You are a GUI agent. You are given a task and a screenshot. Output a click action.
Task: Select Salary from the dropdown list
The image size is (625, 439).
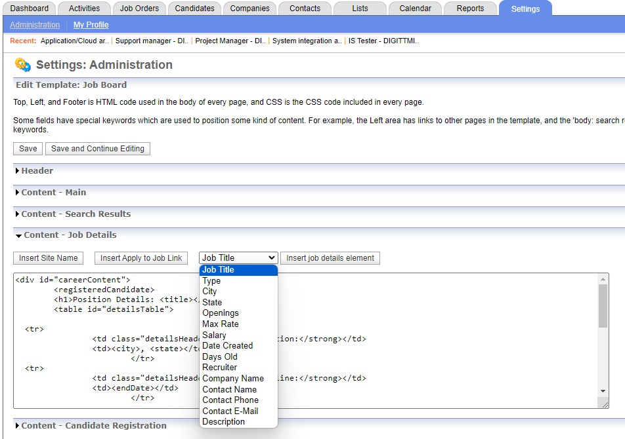pyautogui.click(x=214, y=335)
